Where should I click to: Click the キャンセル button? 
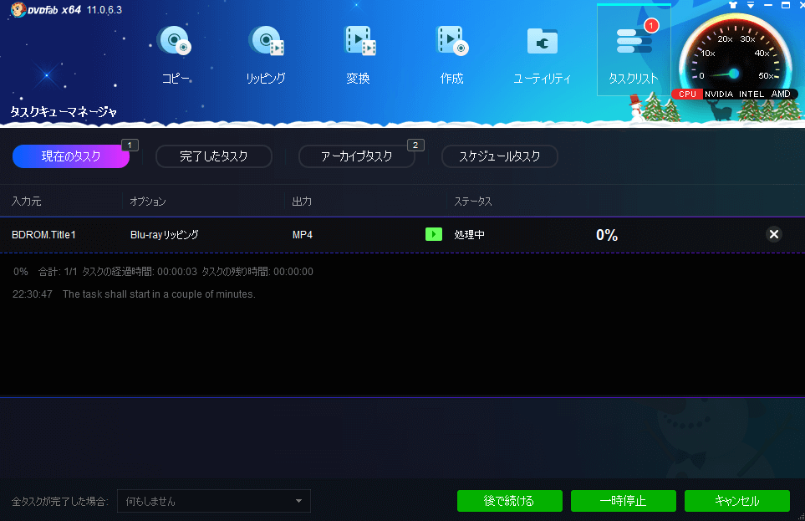[737, 501]
